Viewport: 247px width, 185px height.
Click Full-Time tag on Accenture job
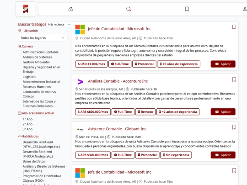coord(123,112)
